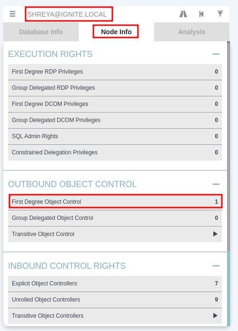This screenshot has width=238, height=331.
Task: Select the Node Info tab
Action: click(x=116, y=32)
